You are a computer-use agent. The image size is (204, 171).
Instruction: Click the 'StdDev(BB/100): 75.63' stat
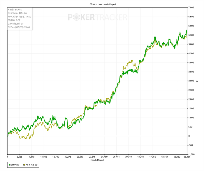click(19, 27)
